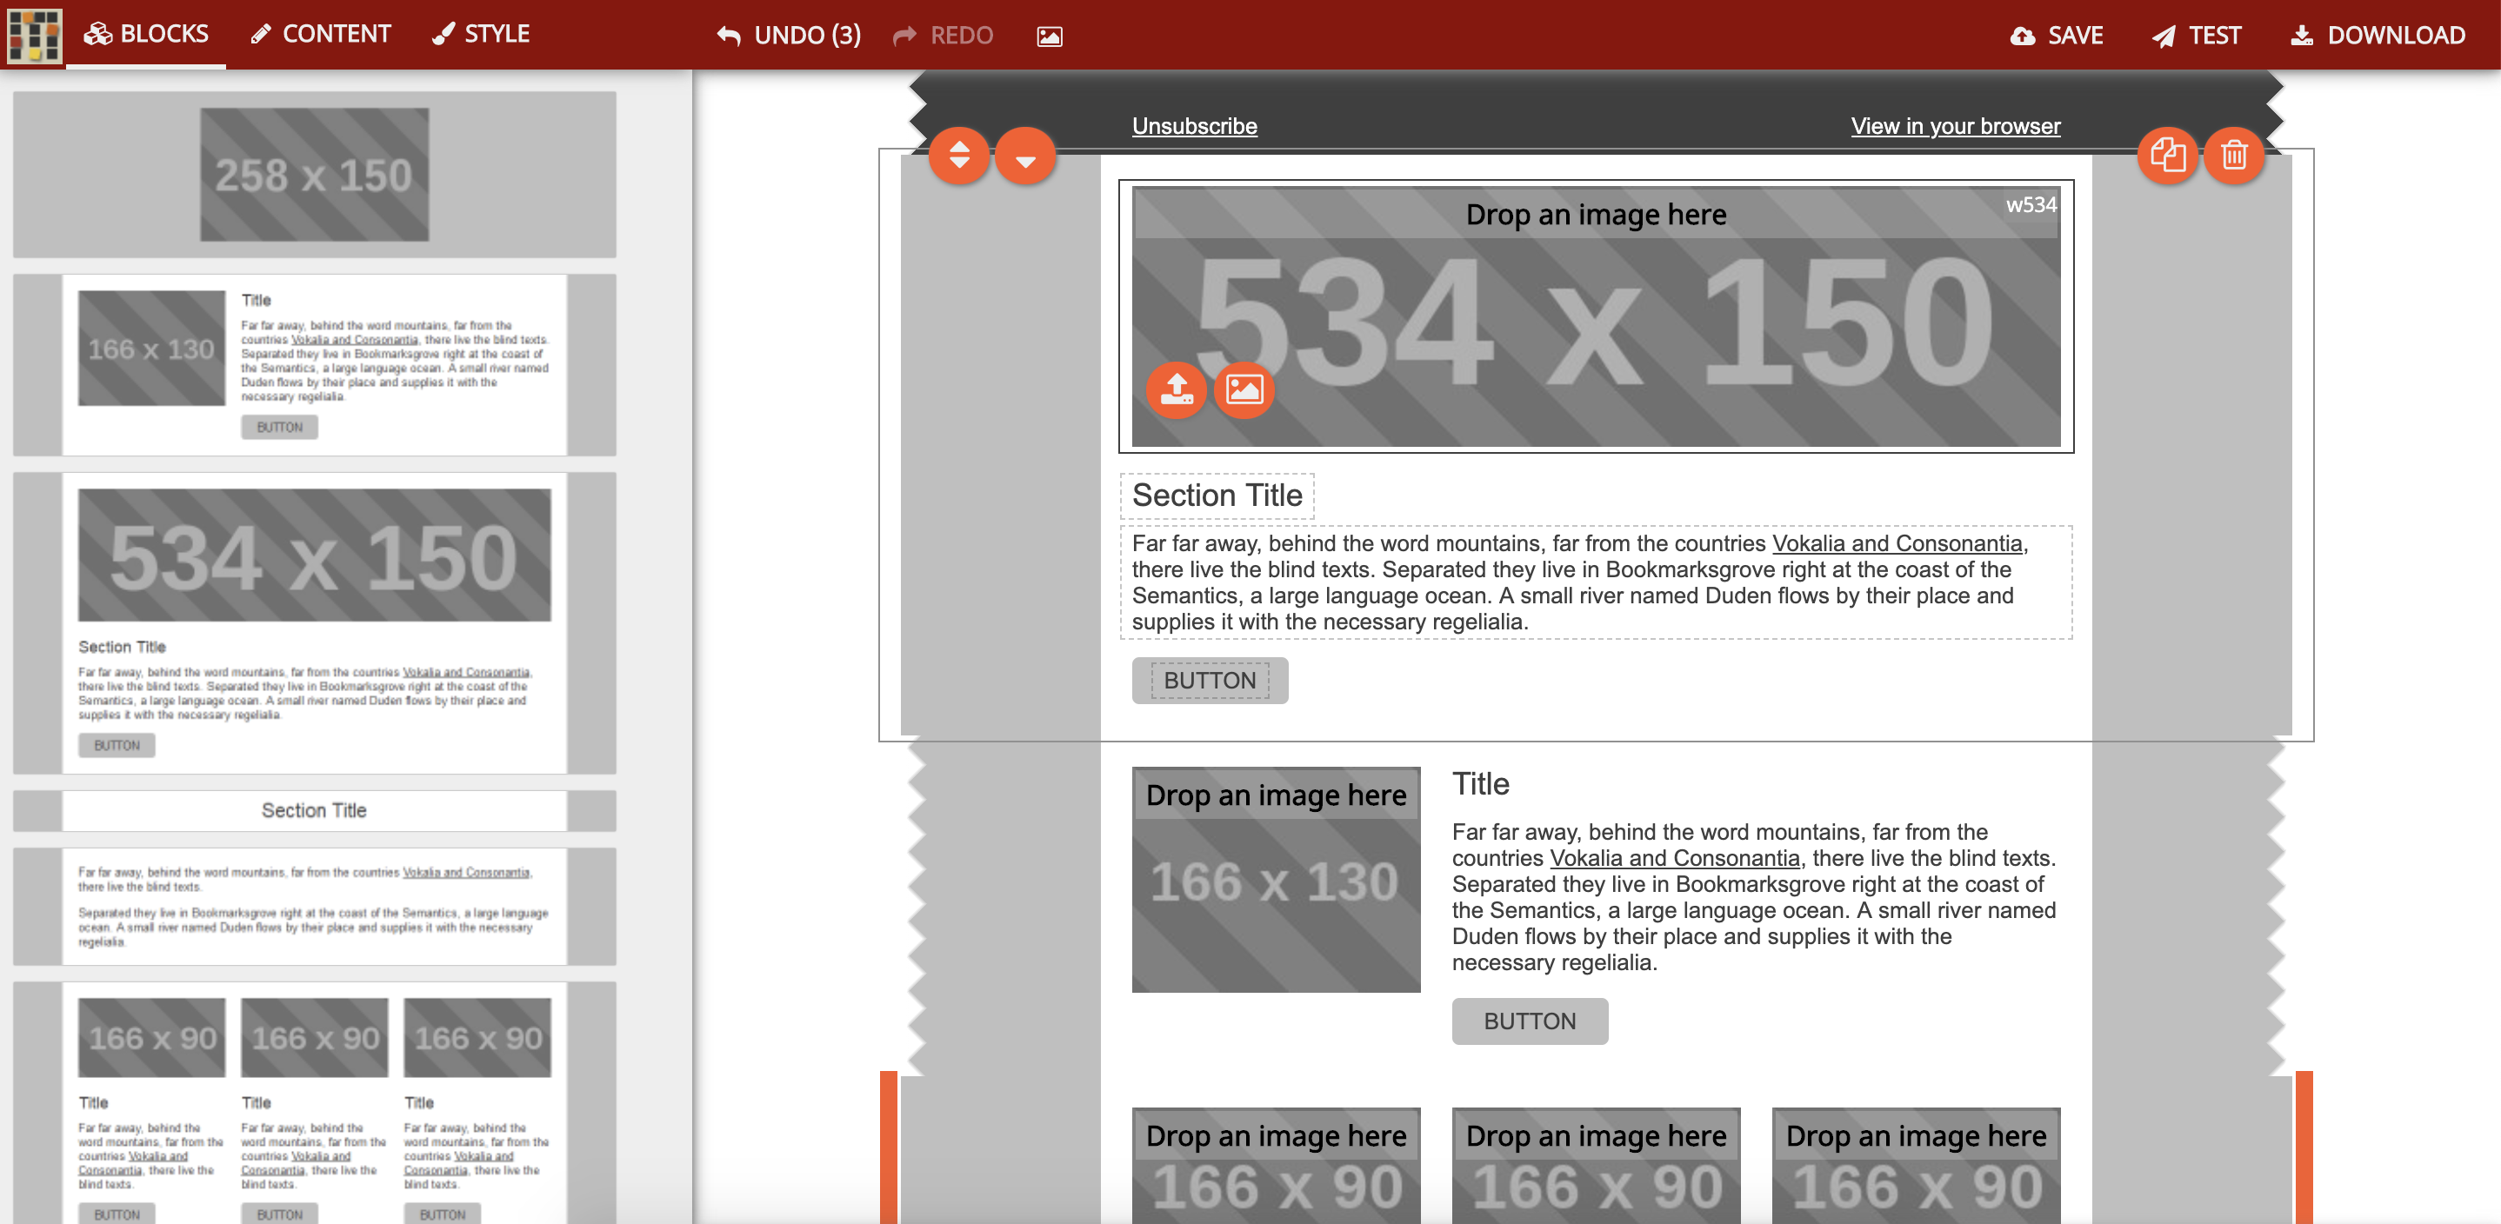Click the block move up/down handle
The width and height of the screenshot is (2501, 1224).
pos(958,156)
